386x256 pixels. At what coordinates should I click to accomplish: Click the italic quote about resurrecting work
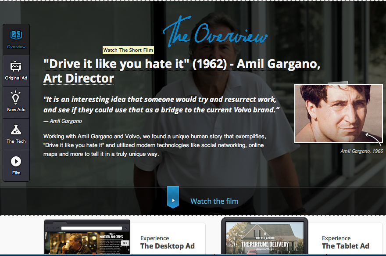pyautogui.click(x=161, y=105)
